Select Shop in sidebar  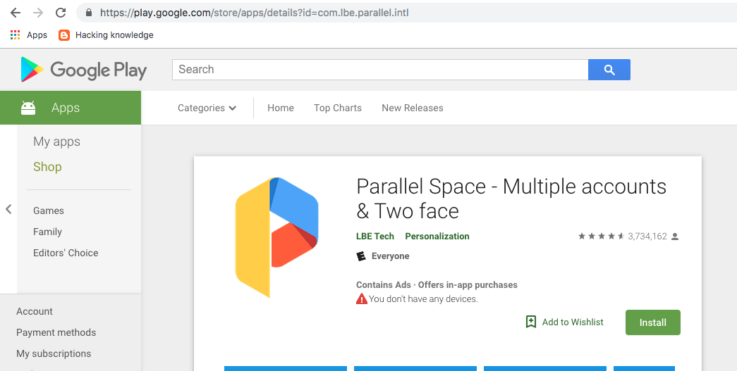(47, 167)
